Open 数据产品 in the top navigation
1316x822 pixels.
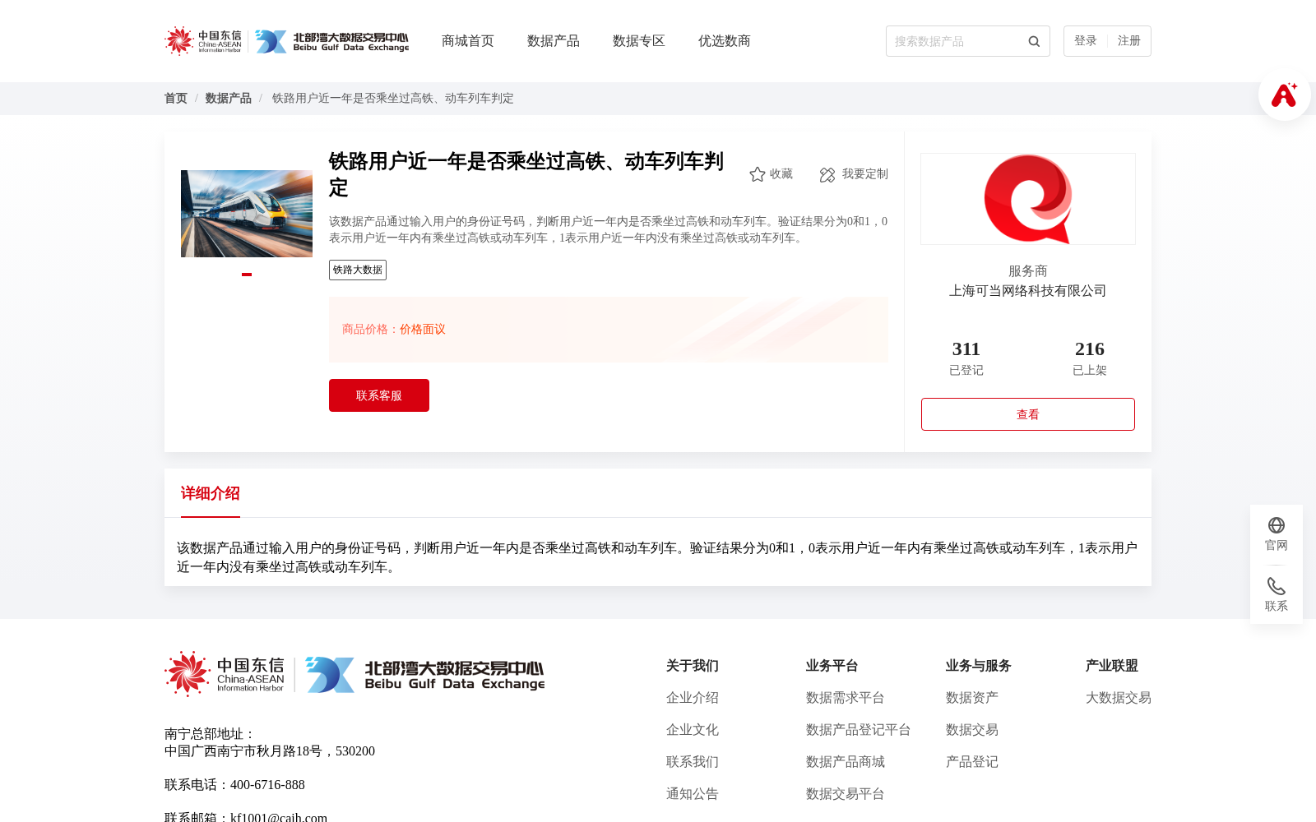point(554,41)
